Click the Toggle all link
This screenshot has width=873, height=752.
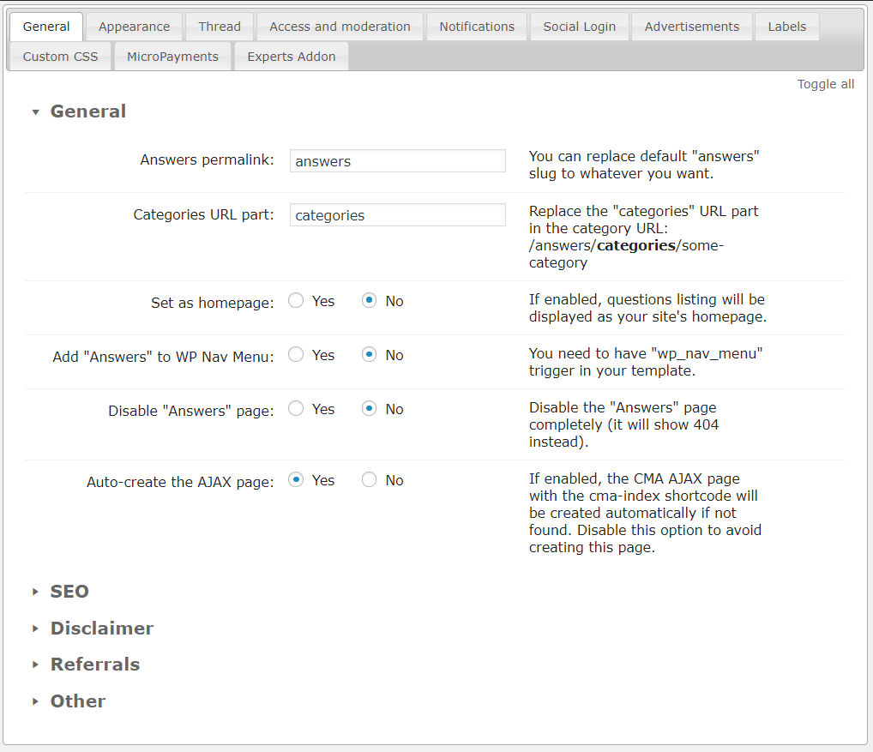pyautogui.click(x=825, y=84)
